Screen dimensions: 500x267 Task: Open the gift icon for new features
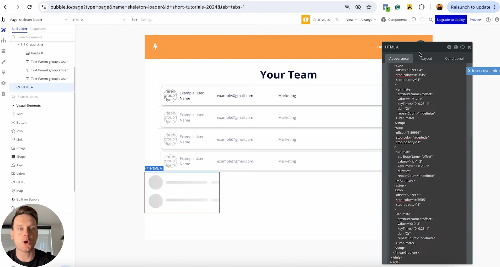click(x=305, y=19)
